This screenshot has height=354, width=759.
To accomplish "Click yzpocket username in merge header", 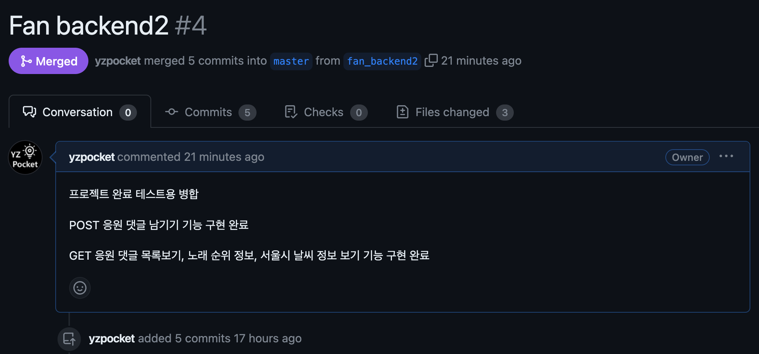I will (118, 61).
